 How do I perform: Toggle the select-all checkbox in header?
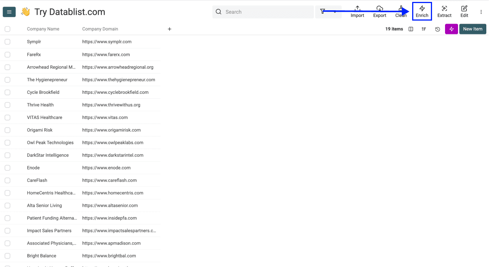[x=7, y=29]
